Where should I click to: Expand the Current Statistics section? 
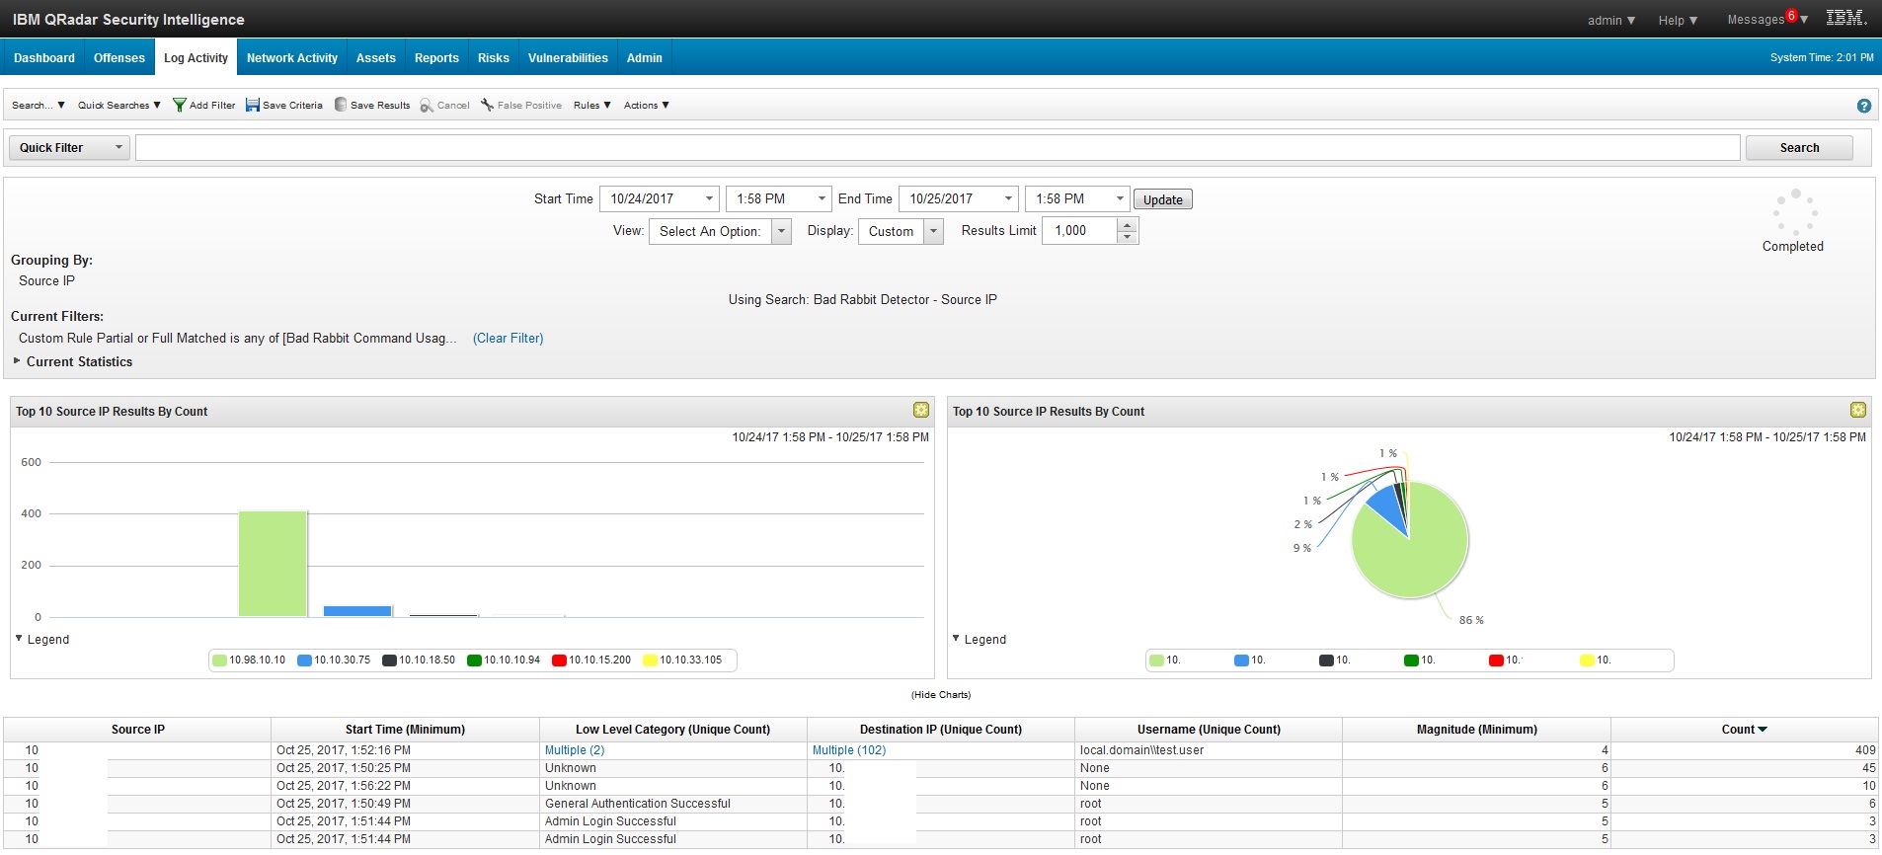(17, 361)
